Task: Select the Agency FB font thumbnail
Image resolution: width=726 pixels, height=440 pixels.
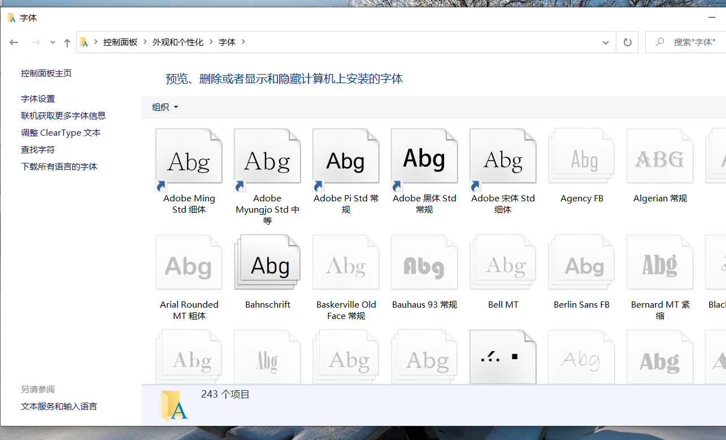Action: point(581,156)
